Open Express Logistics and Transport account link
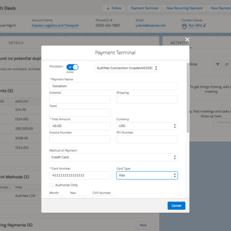231x231 pixels. click(55, 25)
